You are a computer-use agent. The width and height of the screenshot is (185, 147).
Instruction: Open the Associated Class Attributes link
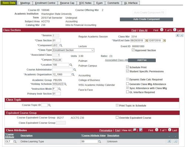(117, 60)
